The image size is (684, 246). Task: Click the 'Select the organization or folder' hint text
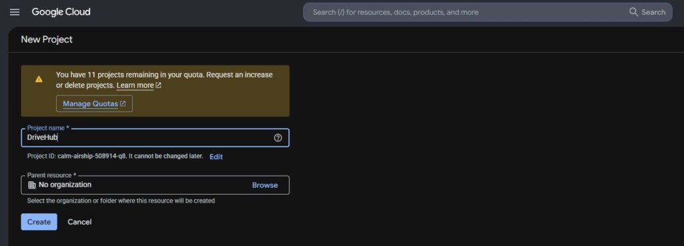tap(121, 201)
